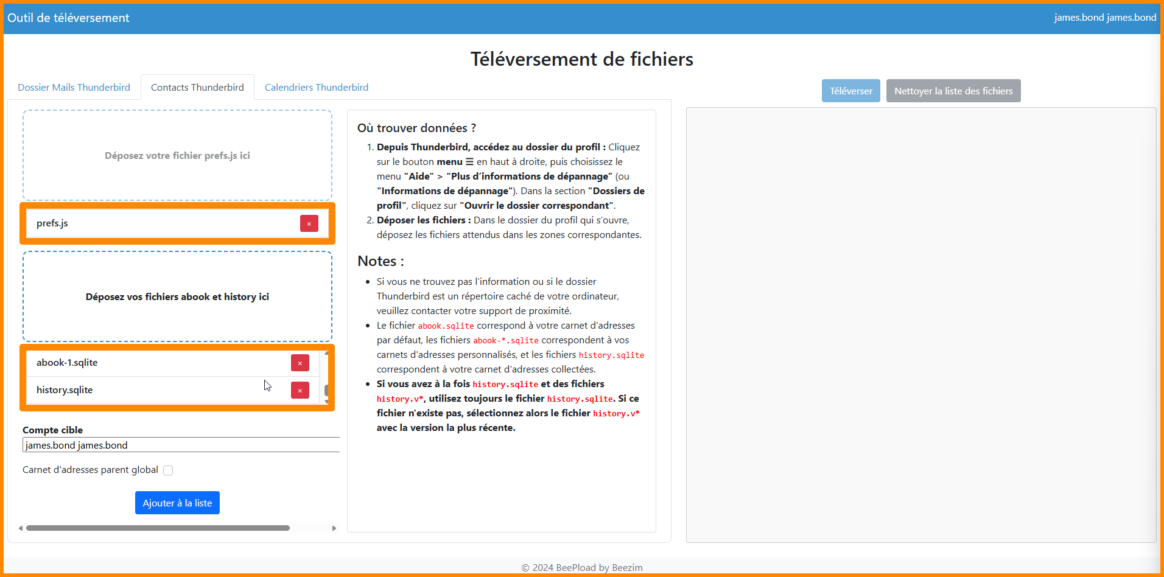Click the horizontal scrollbar left arrow
The image size is (1164, 577).
[x=21, y=528]
